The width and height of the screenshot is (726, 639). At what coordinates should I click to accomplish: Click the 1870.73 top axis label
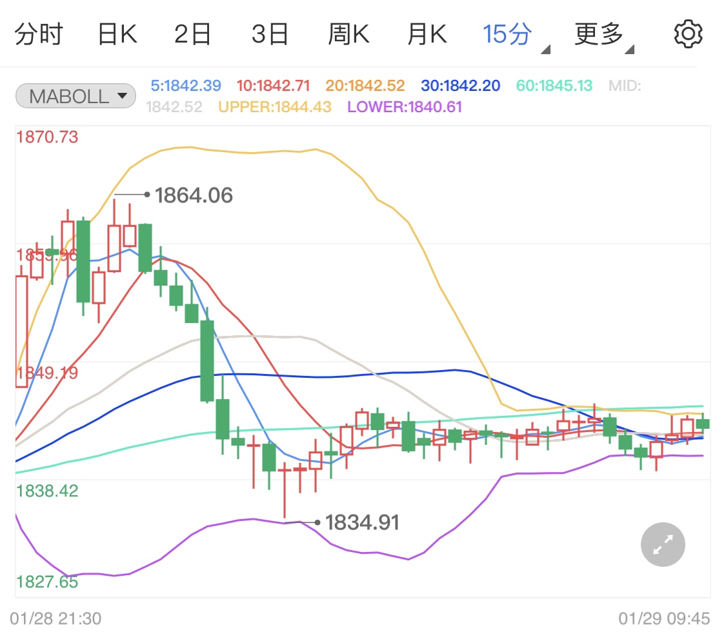coord(47,137)
